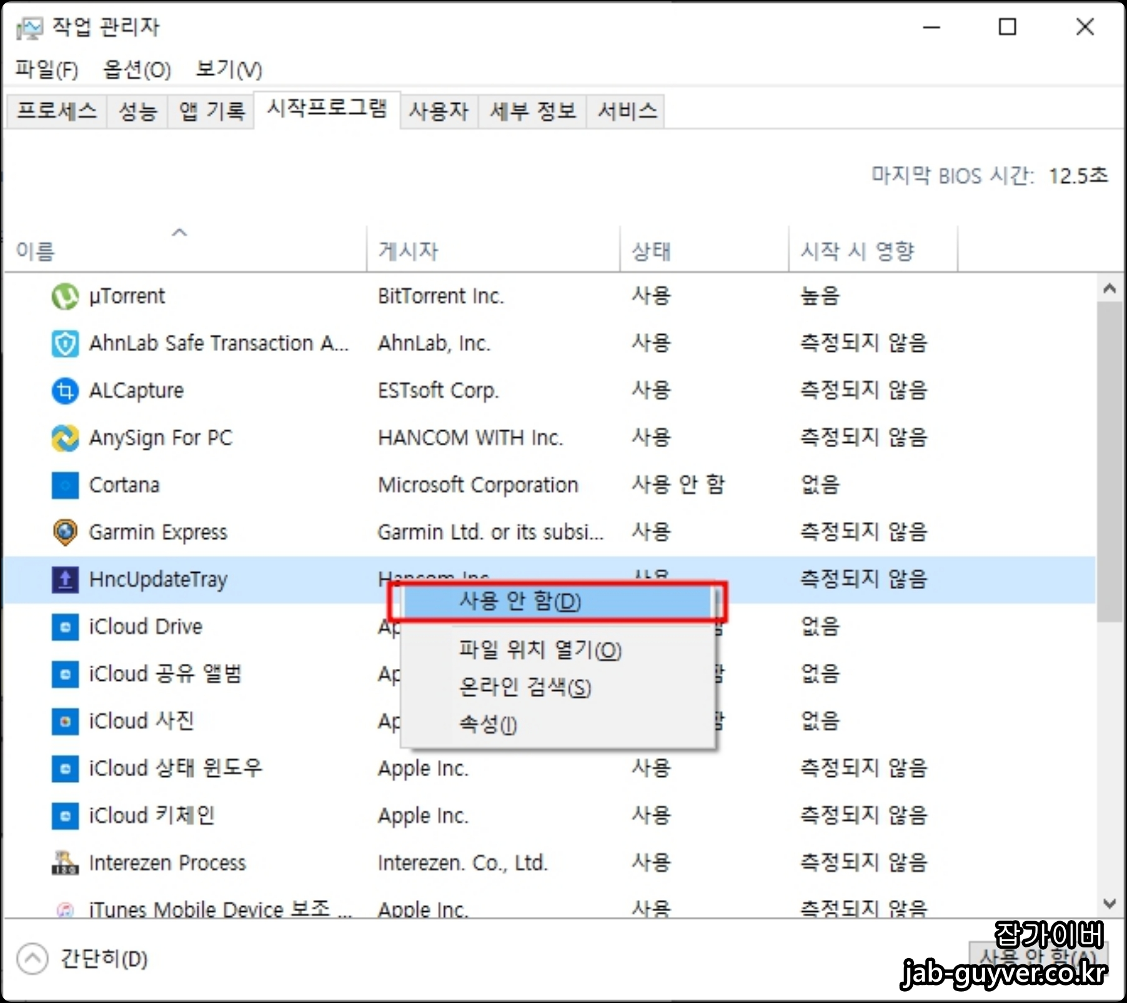Image resolution: width=1127 pixels, height=1003 pixels.
Task: Click the Microsoft Corporation publisher cell
Action: point(478,485)
